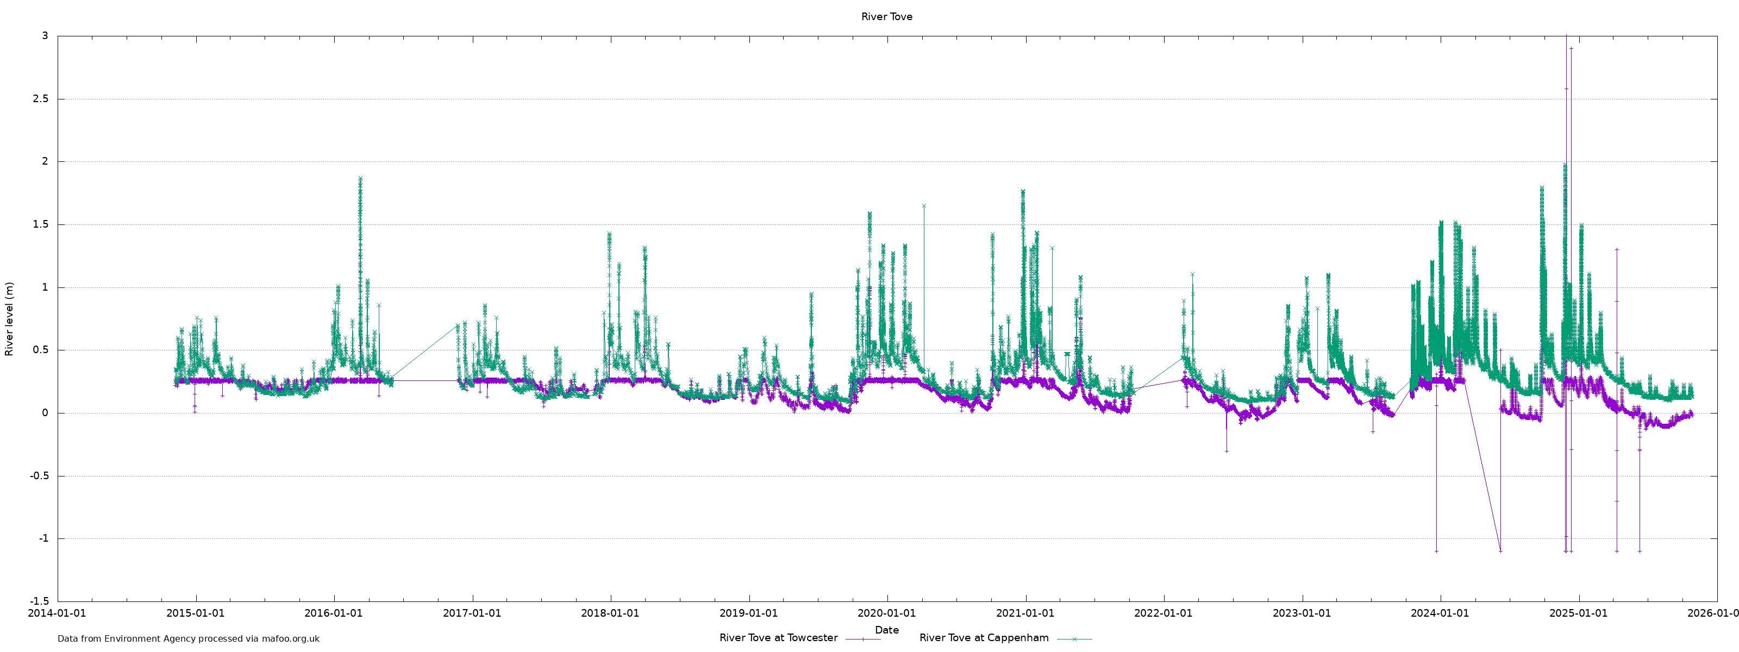Click the -0.5 y-axis tick label
This screenshot has width=1739, height=652.
(x=39, y=476)
